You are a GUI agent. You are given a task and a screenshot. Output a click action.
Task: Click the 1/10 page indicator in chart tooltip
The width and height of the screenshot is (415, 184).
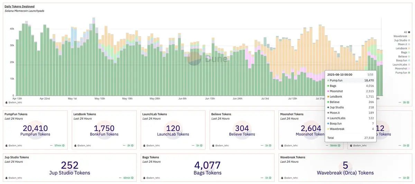(x=370, y=75)
